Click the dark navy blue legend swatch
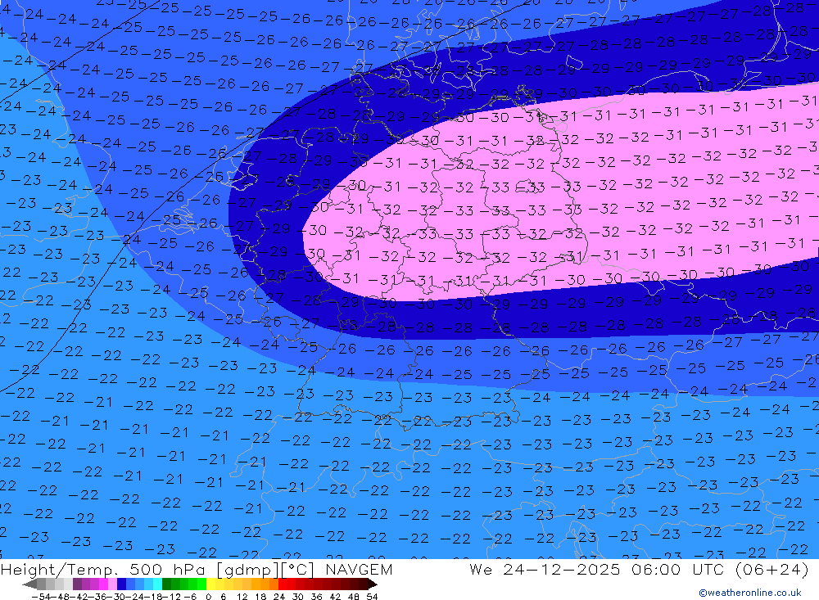 (121, 584)
